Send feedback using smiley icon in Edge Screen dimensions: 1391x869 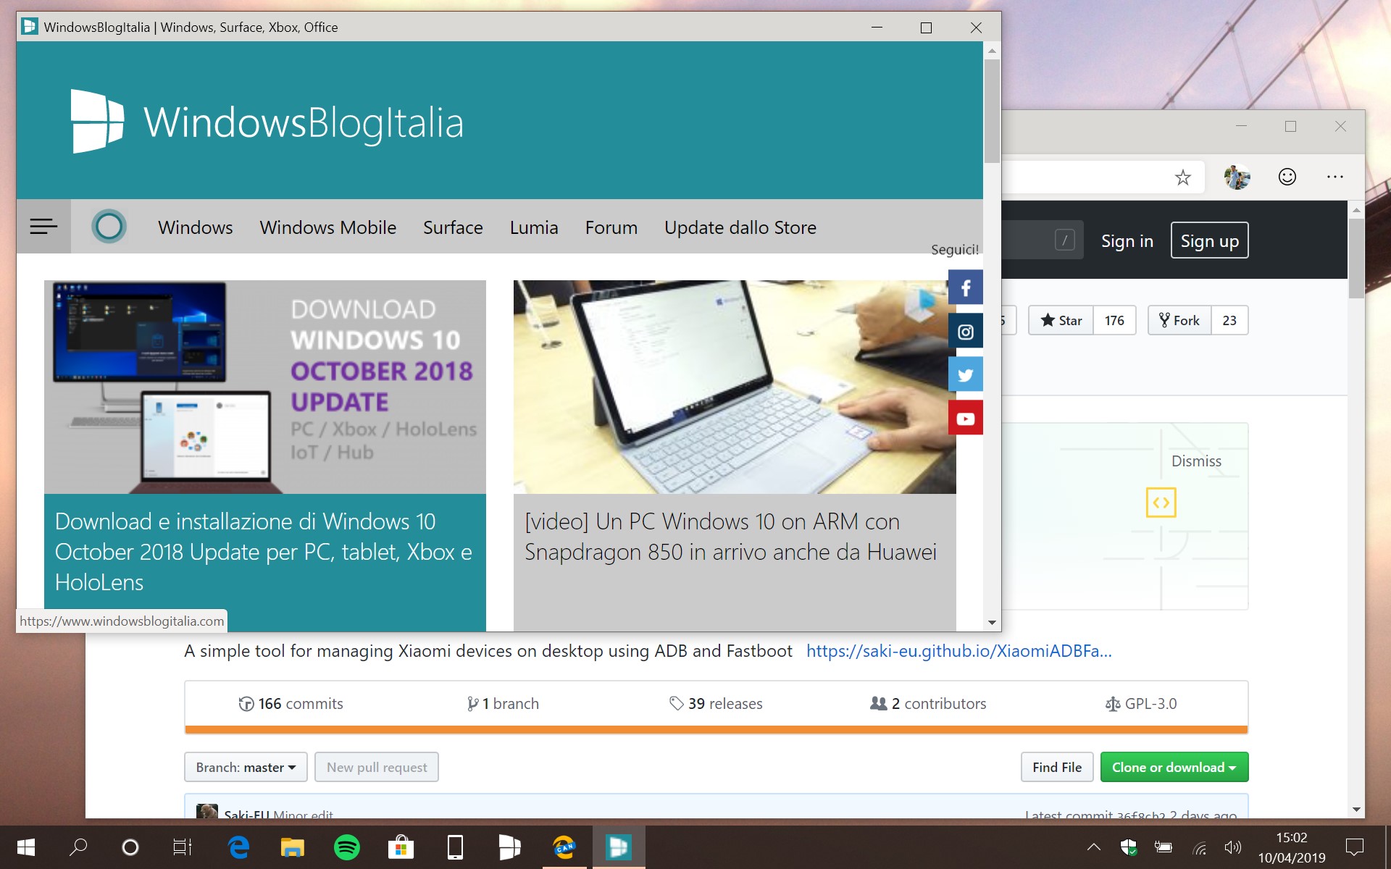pos(1287,177)
